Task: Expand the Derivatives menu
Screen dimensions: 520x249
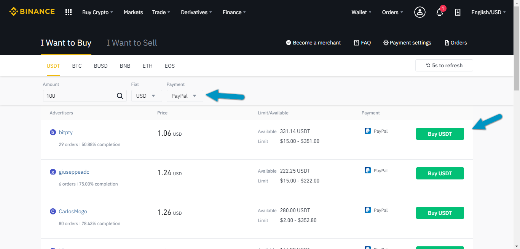Action: point(196,12)
